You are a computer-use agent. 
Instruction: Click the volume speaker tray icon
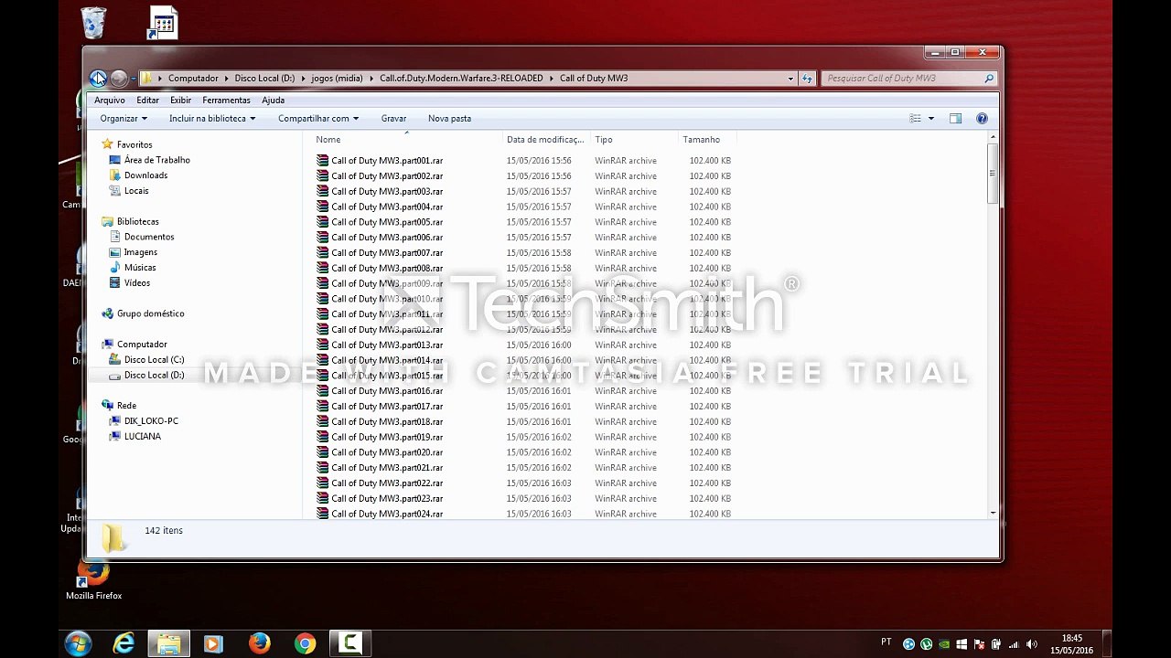coord(1031,644)
